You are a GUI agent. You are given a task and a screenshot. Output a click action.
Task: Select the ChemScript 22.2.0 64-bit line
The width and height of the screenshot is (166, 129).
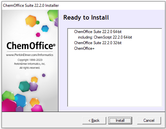[x=105, y=37]
